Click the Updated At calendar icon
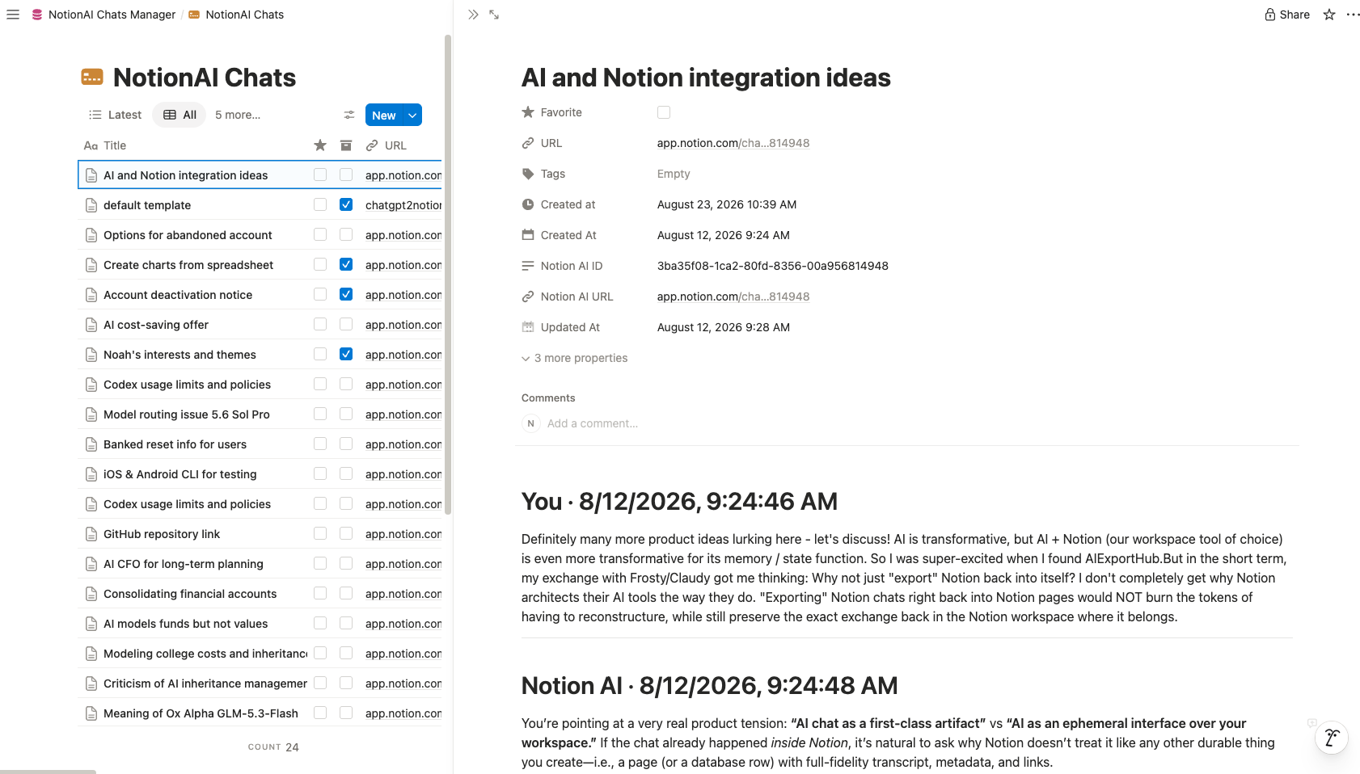The height and width of the screenshot is (774, 1360). click(528, 327)
